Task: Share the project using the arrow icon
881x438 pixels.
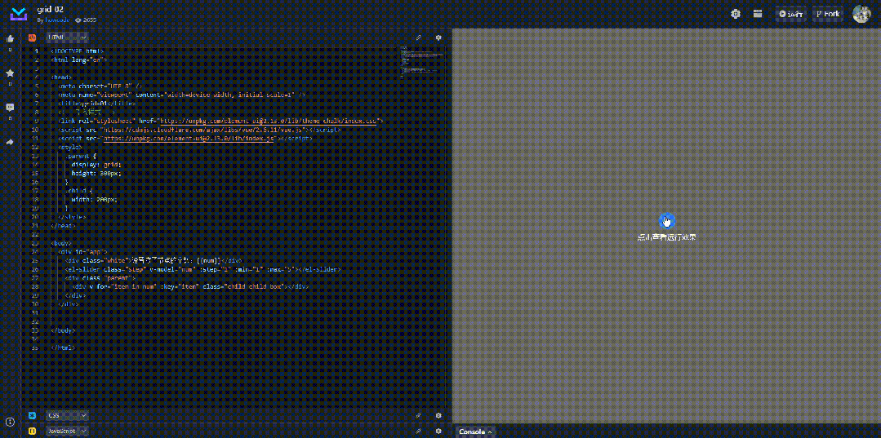Action: (10, 142)
